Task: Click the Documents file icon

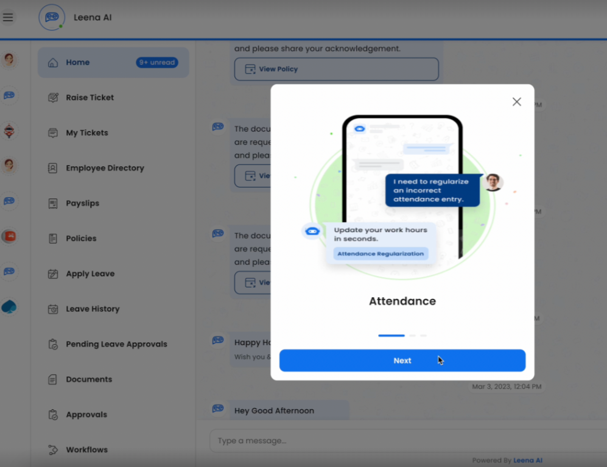Action: pos(53,379)
